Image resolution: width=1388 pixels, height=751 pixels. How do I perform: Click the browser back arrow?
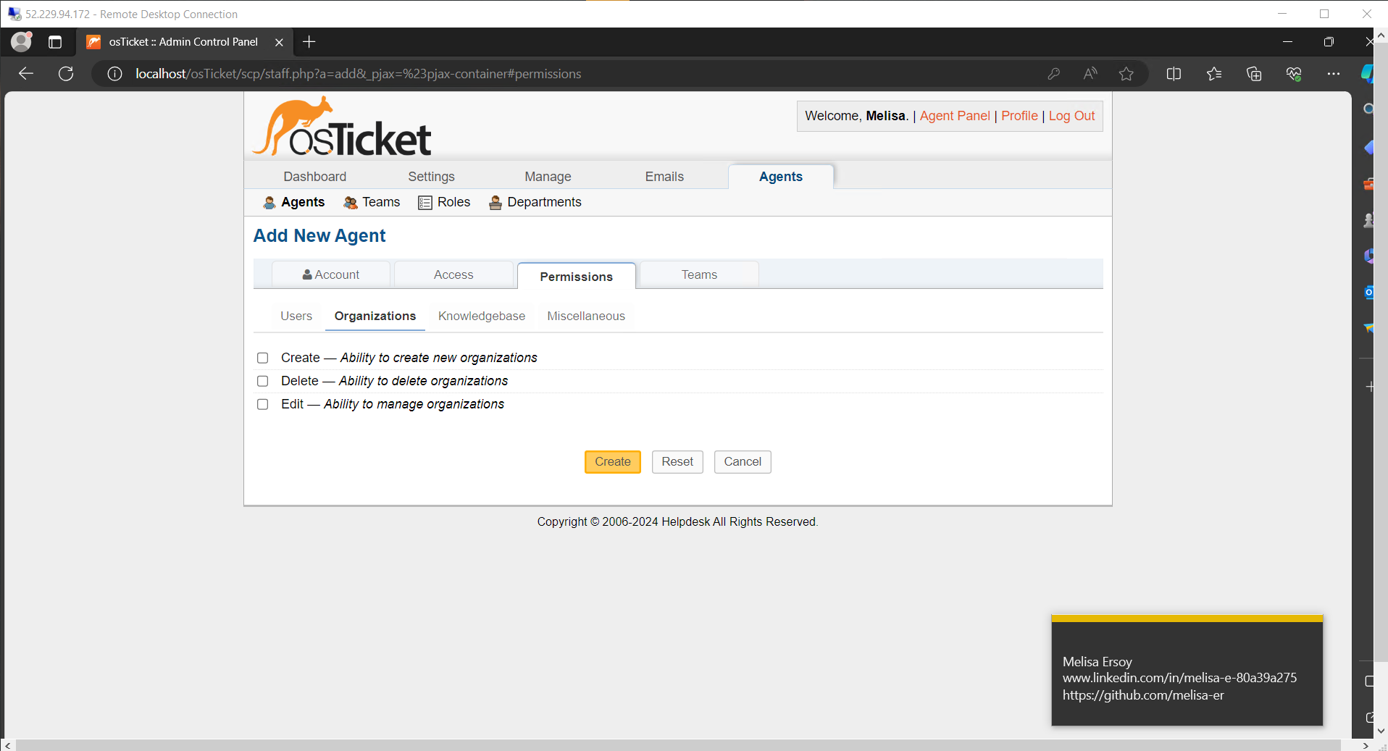[x=26, y=74]
